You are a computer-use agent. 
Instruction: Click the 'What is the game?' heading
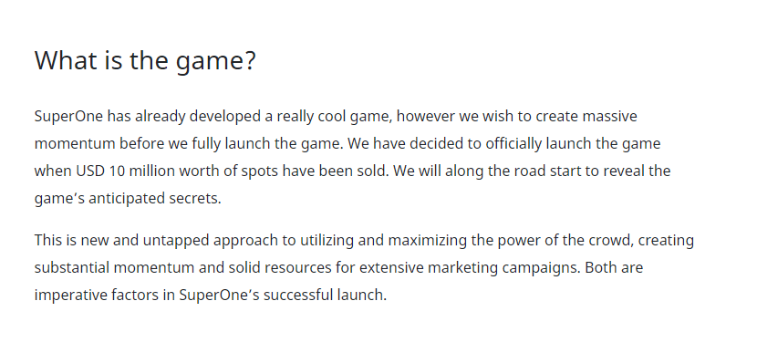point(145,61)
